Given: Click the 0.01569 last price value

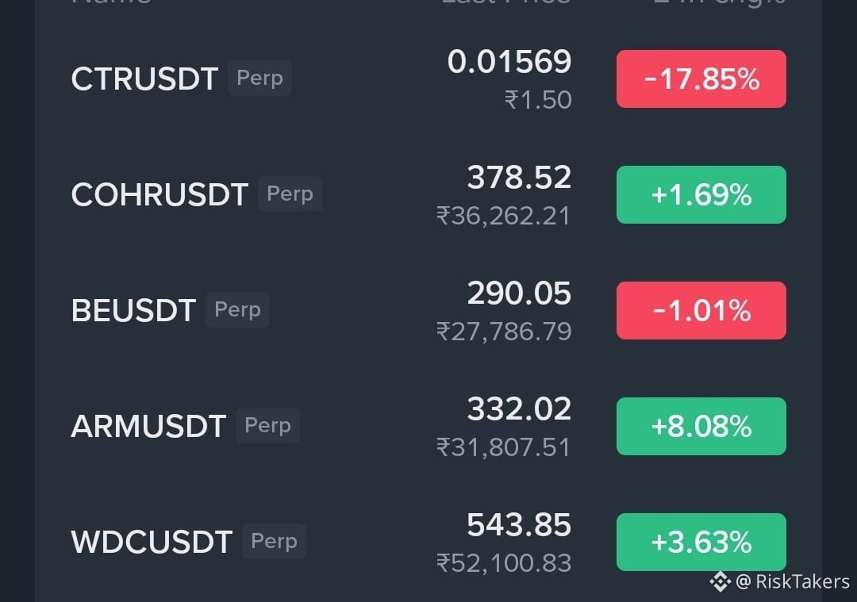Looking at the screenshot, I should pyautogui.click(x=509, y=61).
